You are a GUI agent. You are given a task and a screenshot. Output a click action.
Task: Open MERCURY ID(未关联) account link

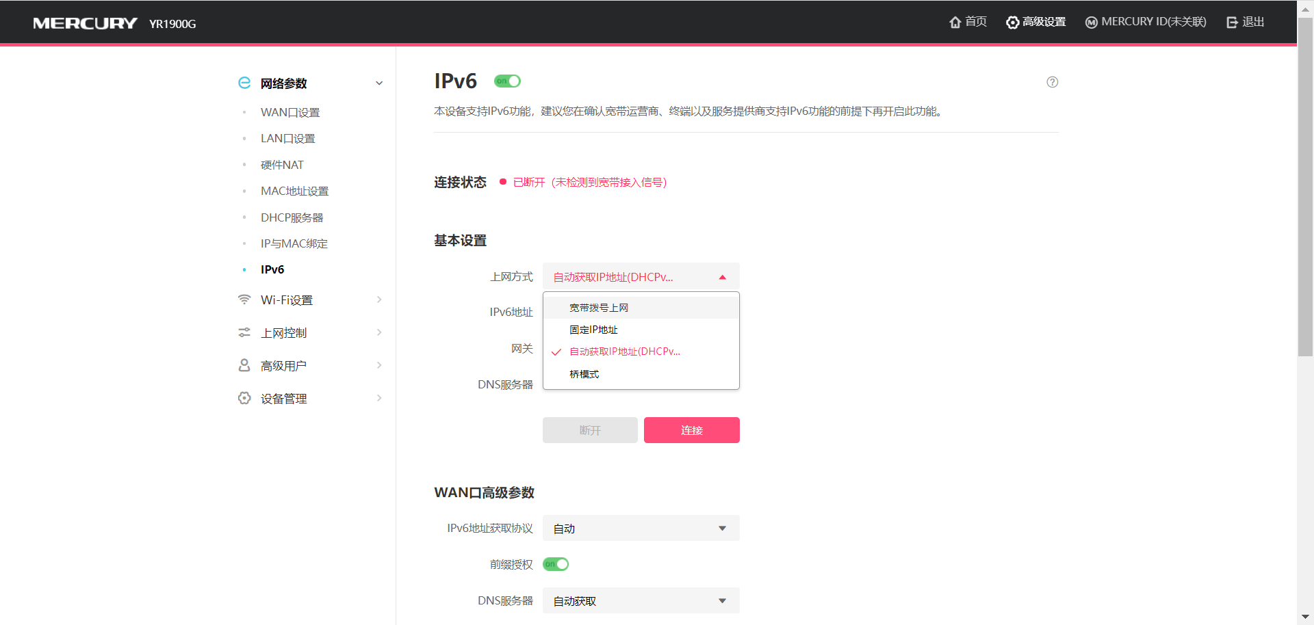(1145, 22)
